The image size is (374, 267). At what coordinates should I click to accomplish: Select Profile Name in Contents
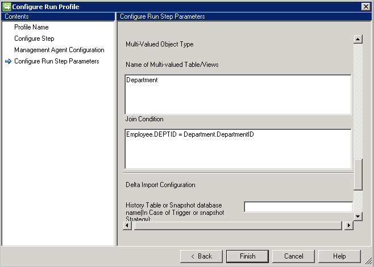point(31,27)
